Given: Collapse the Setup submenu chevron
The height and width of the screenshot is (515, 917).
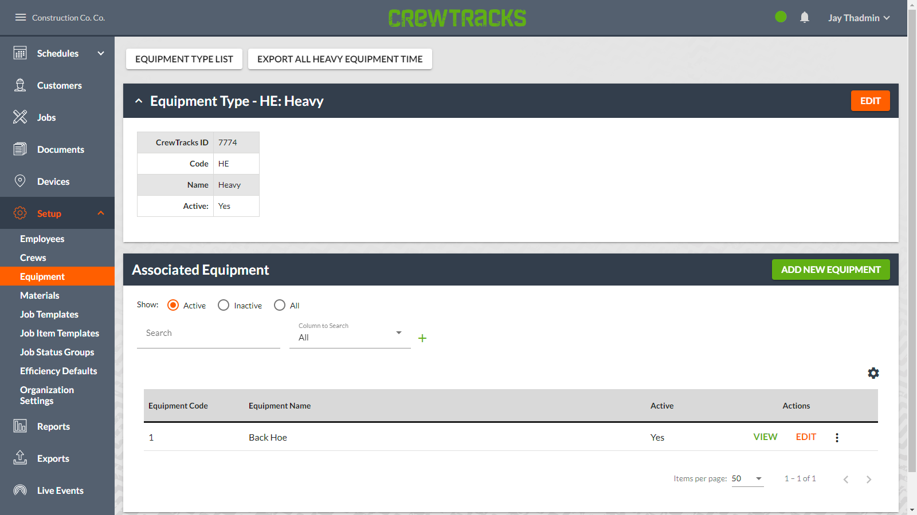Looking at the screenshot, I should (101, 213).
